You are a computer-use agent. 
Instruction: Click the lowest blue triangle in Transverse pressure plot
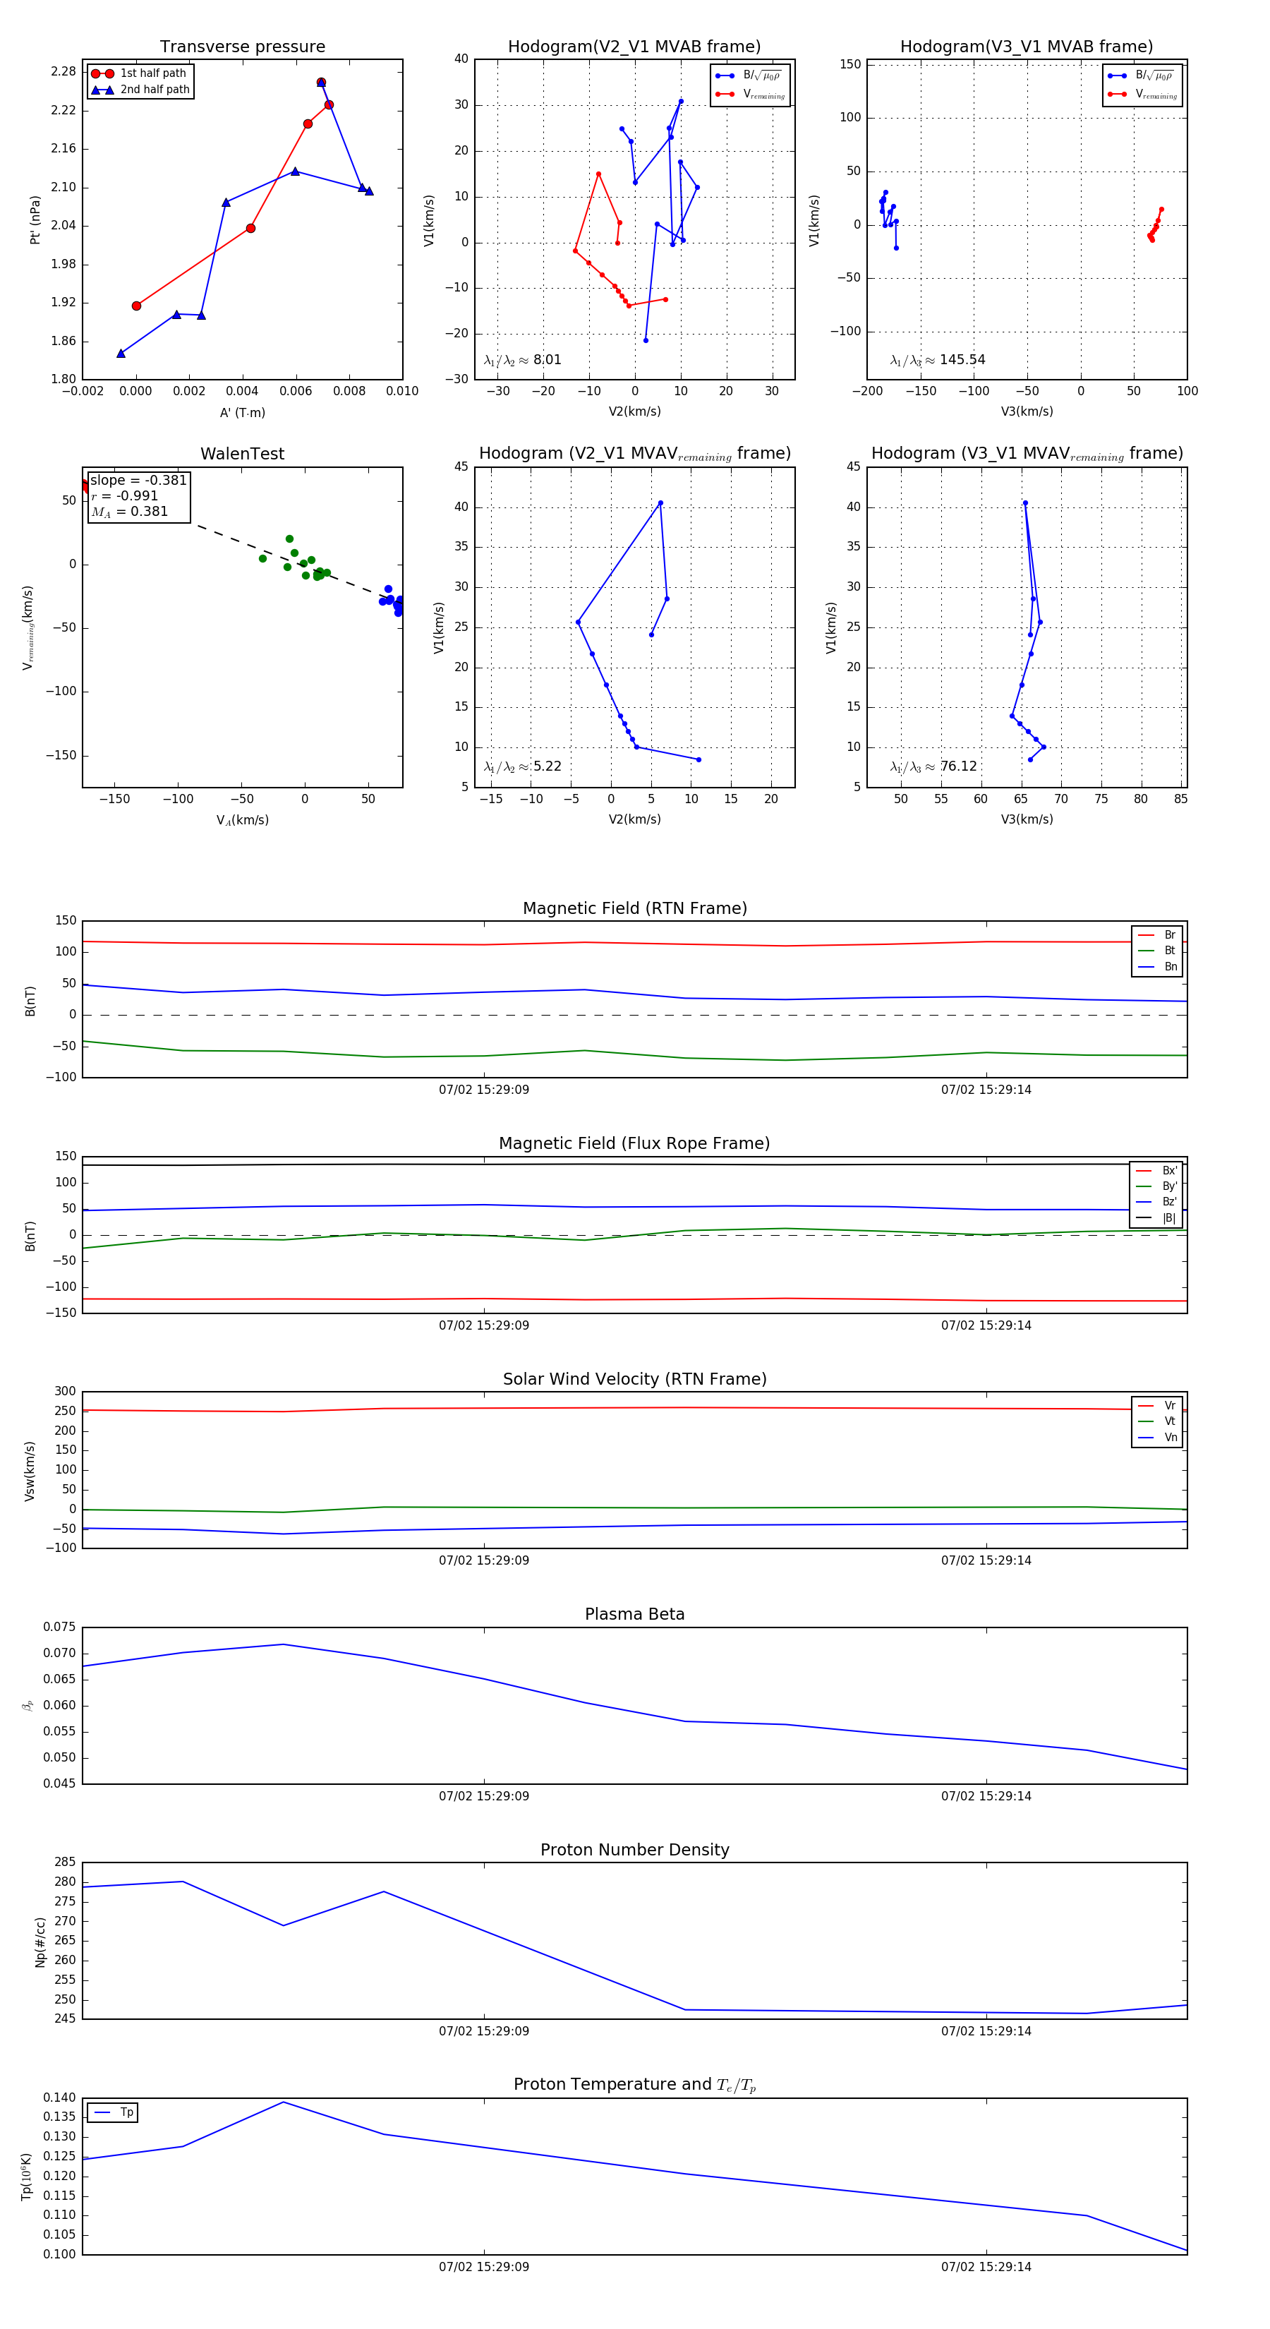coord(121,354)
